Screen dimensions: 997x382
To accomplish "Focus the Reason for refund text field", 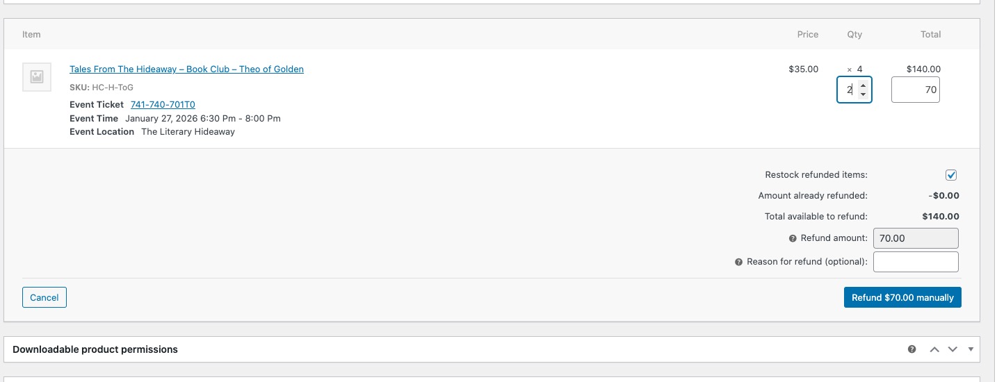I will pos(916,262).
